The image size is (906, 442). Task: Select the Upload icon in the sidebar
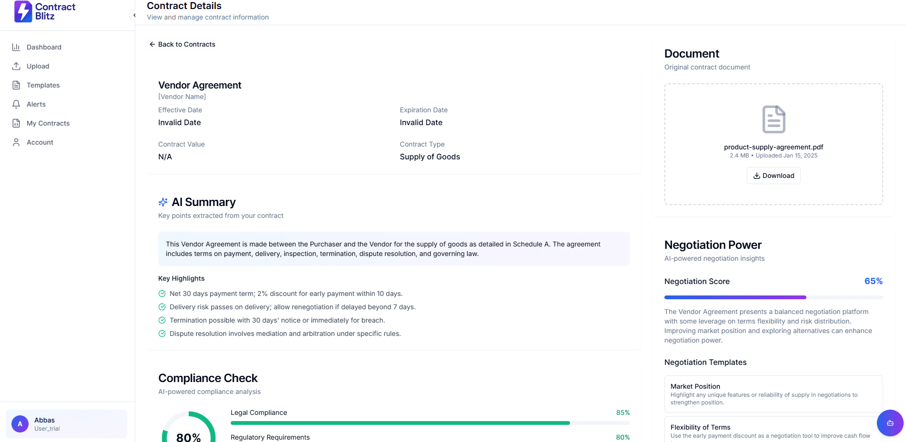[16, 66]
